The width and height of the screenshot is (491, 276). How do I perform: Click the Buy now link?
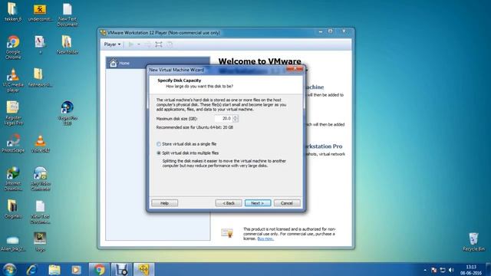(265, 238)
